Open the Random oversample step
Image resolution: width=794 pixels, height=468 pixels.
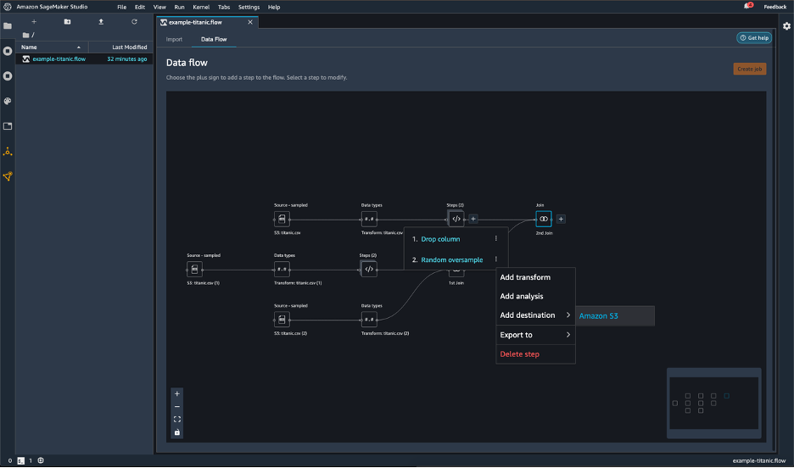point(451,259)
